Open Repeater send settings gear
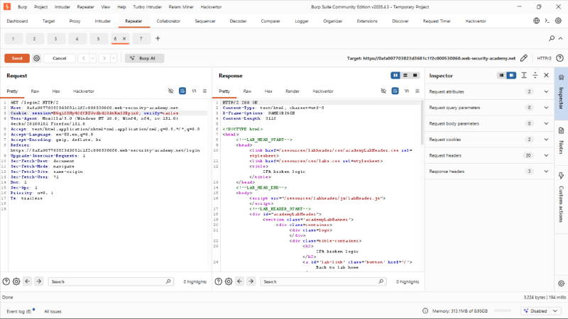This screenshot has width=568, height=319. (37, 58)
